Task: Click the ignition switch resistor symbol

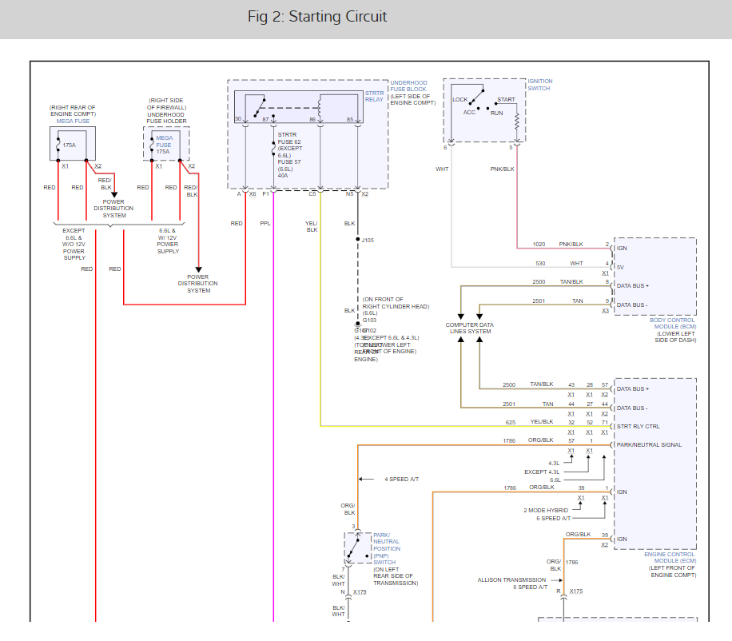Action: pos(517,121)
